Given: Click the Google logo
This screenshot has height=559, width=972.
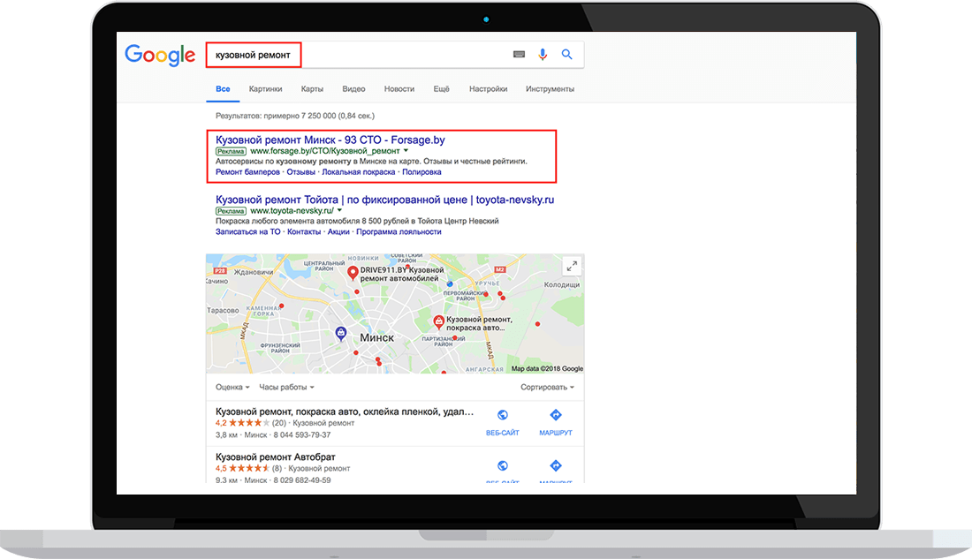Looking at the screenshot, I should 160,55.
